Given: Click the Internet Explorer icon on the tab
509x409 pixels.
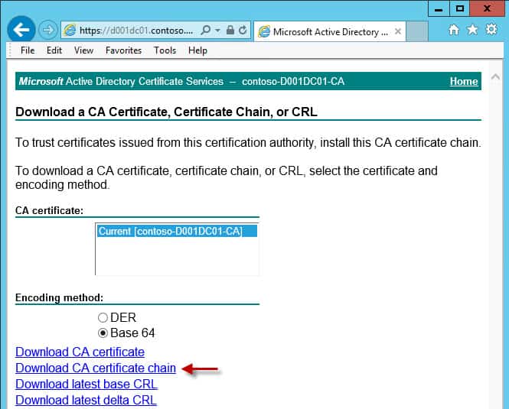Looking at the screenshot, I should point(264,32).
